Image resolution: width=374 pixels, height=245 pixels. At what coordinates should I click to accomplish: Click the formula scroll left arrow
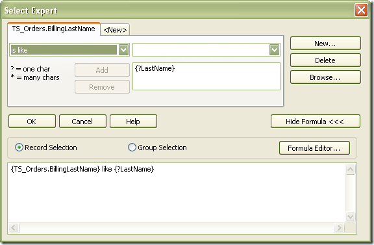14,228
